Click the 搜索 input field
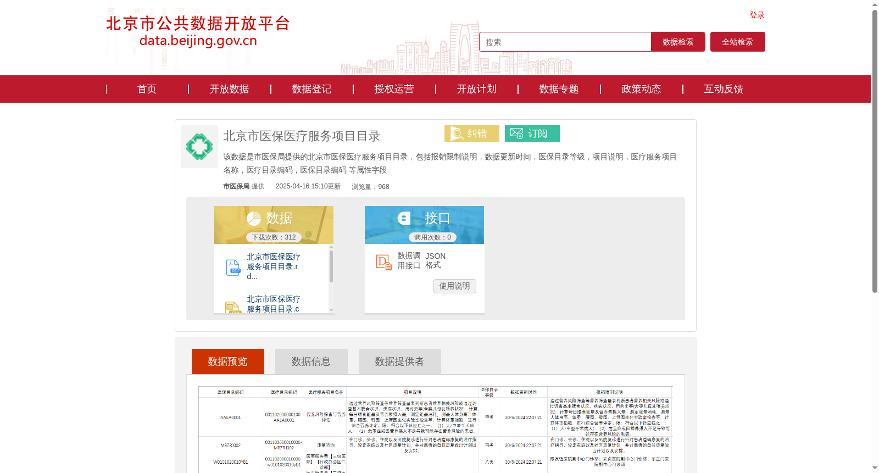This screenshot has width=879, height=473. pos(565,42)
